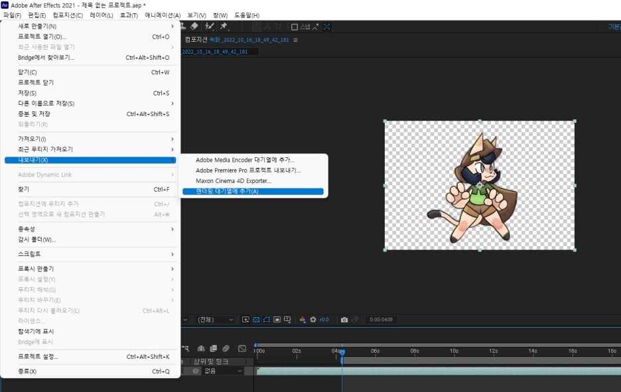This screenshot has height=392, width=621.
Task: Select Adobe Media Encoder 대기열에 추가
Action: coord(253,160)
